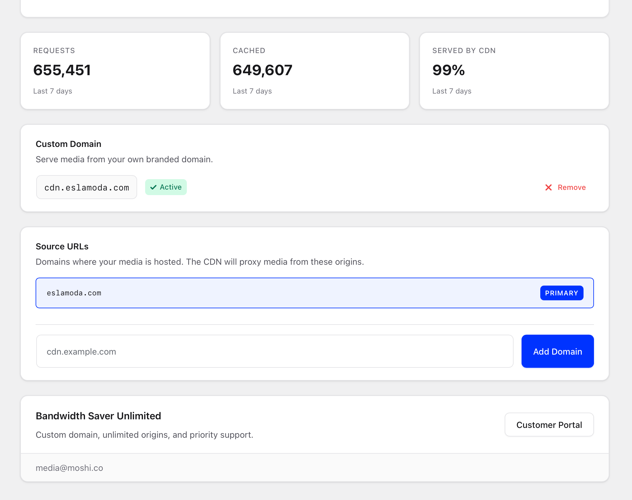Viewport: 632px width, 500px height.
Task: Click the red X remove icon
Action: [x=548, y=187]
